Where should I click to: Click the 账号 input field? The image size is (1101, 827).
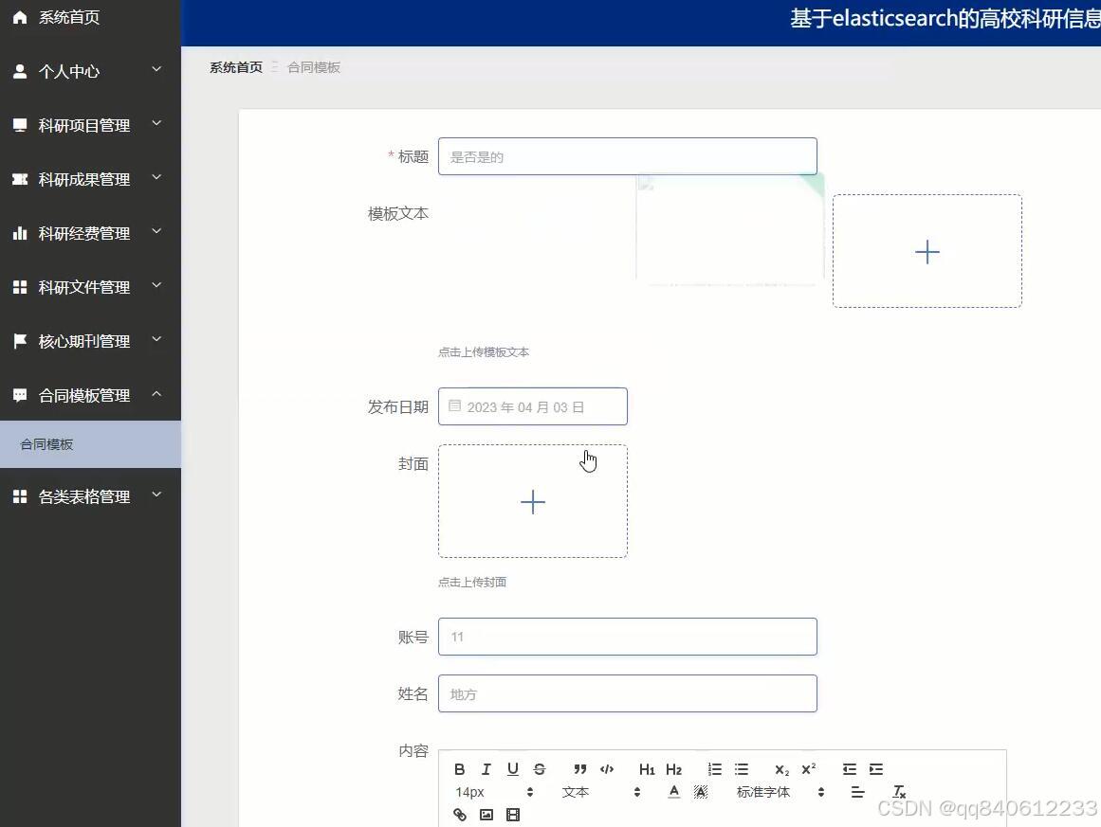[628, 637]
